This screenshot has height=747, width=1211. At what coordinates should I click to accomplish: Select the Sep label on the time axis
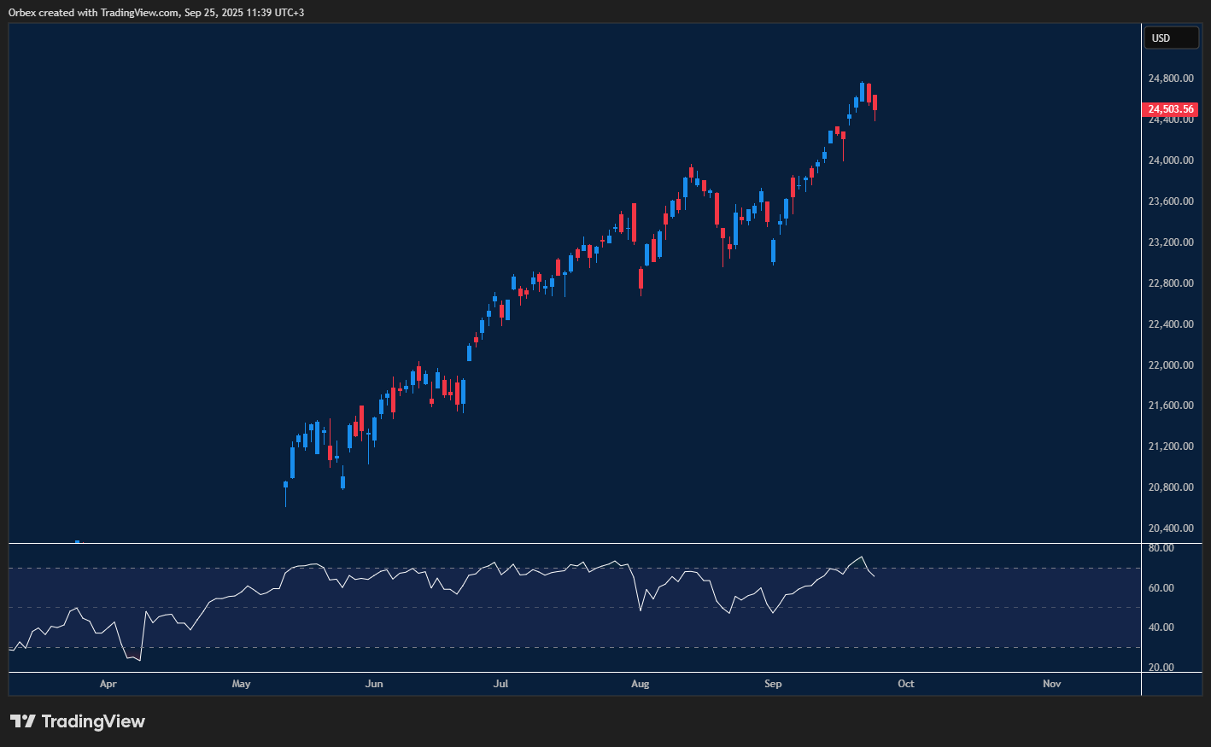773,684
